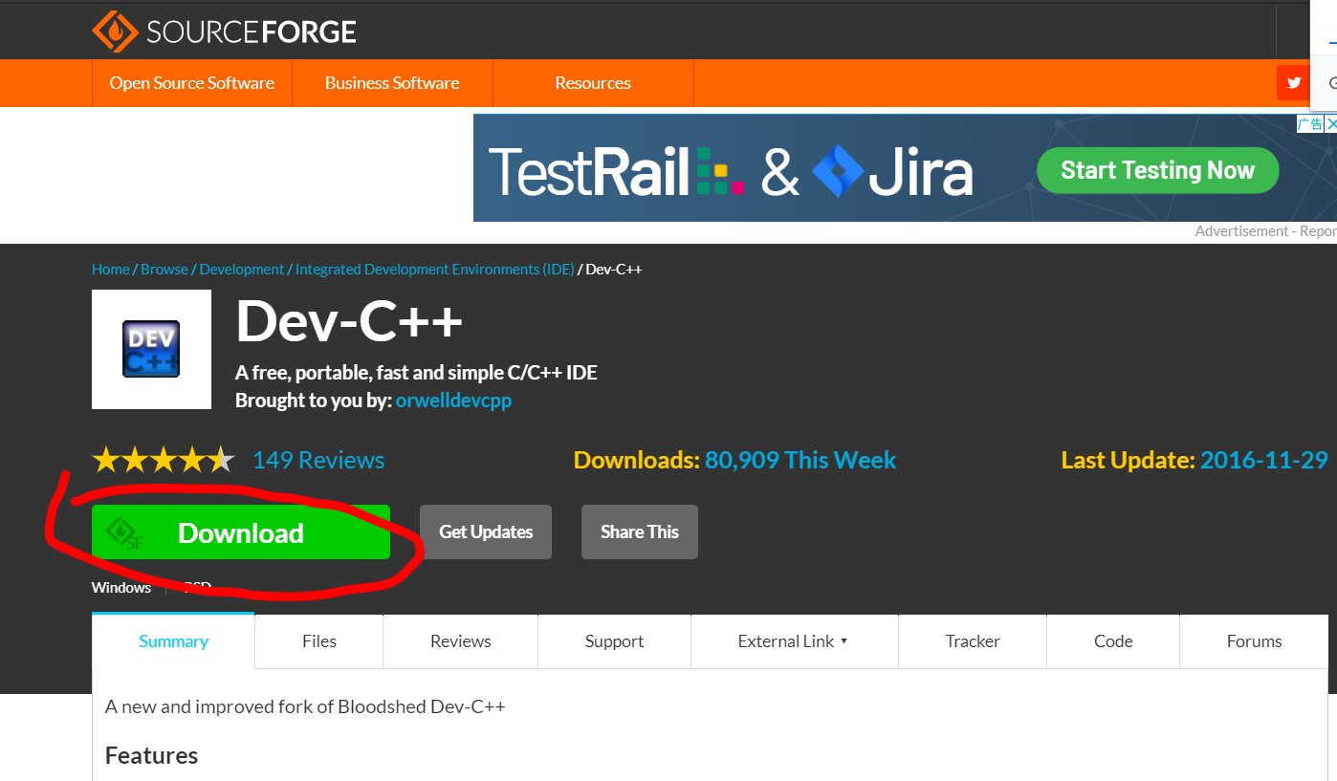1337x781 pixels.
Task: Select the Windows platform label
Action: pyautogui.click(x=121, y=587)
